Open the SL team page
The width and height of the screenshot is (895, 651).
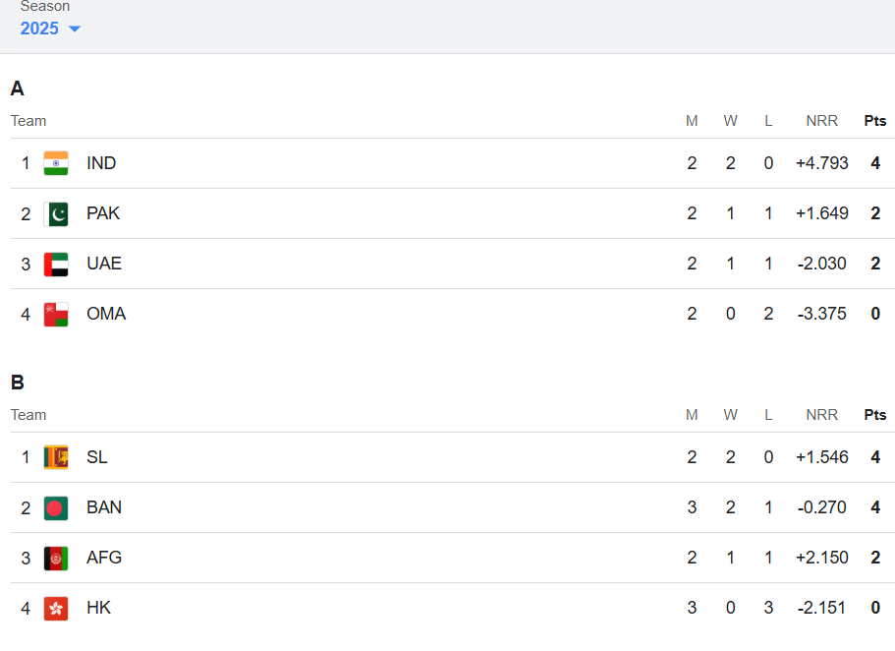(x=95, y=456)
